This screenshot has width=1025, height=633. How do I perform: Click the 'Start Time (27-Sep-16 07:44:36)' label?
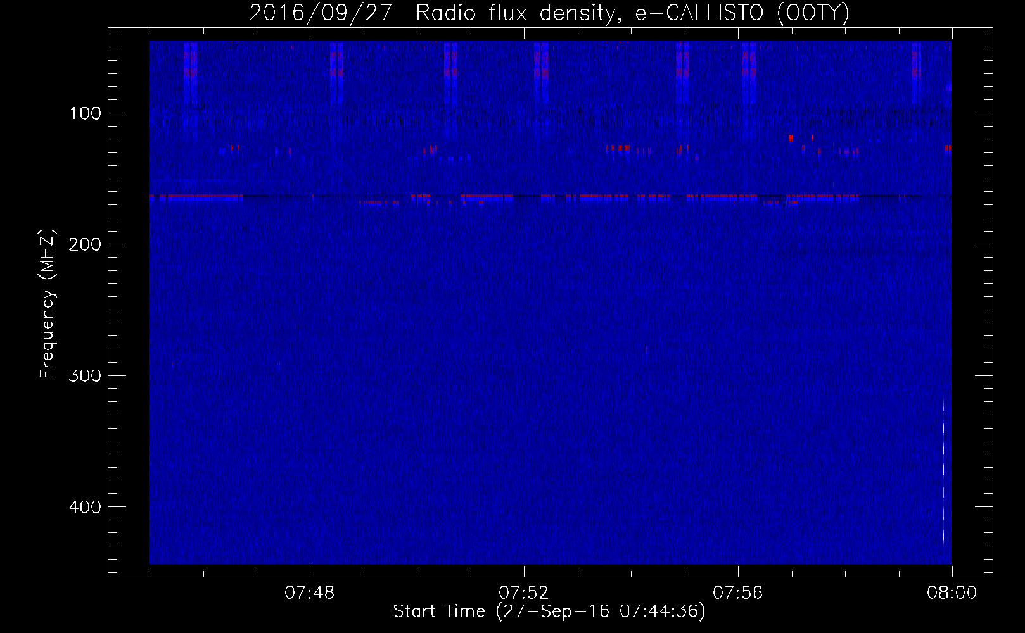549,611
